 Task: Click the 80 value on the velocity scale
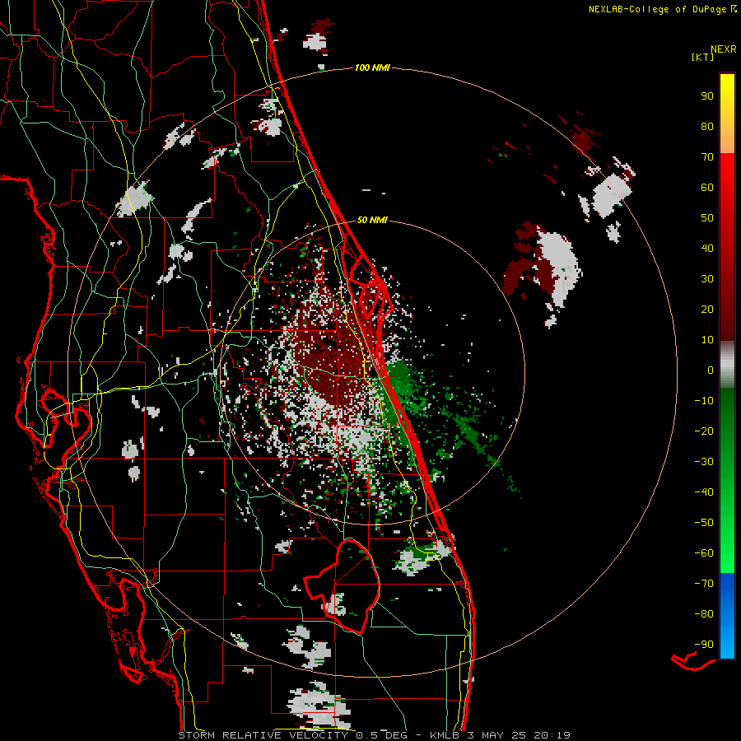tap(707, 126)
